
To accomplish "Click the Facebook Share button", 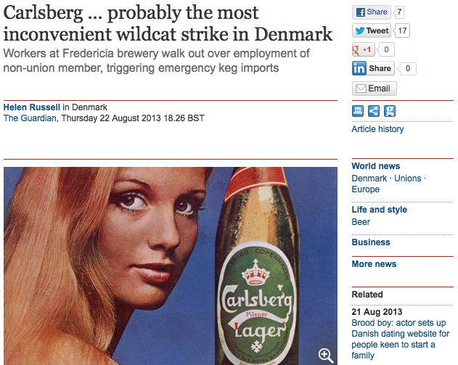I will [x=371, y=12].
